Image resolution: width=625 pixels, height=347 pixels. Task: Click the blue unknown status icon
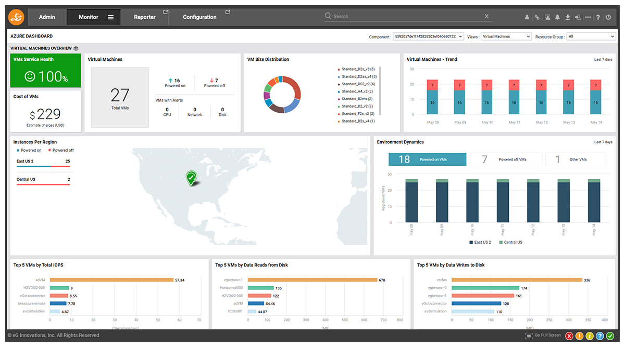(600, 336)
